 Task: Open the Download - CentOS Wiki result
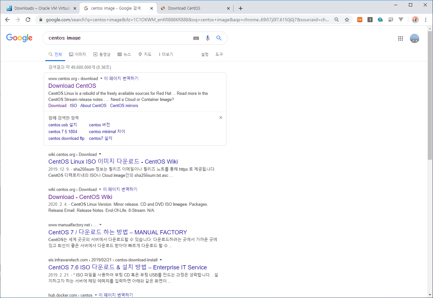pos(80,197)
